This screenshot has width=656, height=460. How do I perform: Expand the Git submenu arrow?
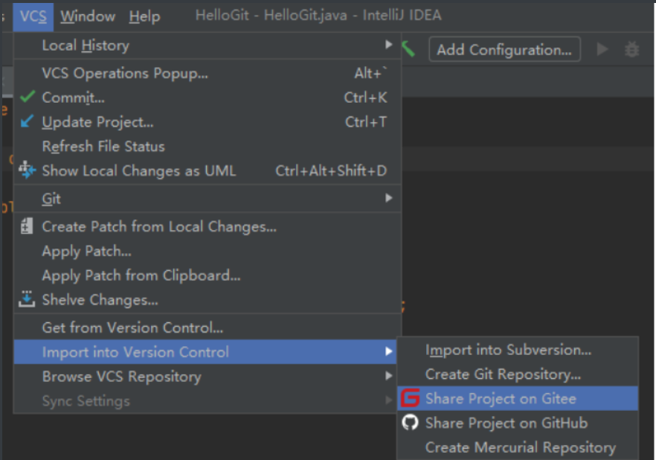[x=389, y=198]
